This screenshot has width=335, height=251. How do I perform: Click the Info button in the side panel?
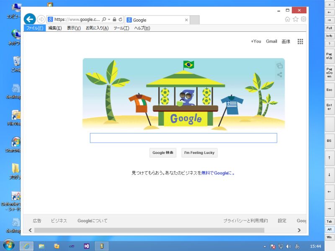pos(329,36)
